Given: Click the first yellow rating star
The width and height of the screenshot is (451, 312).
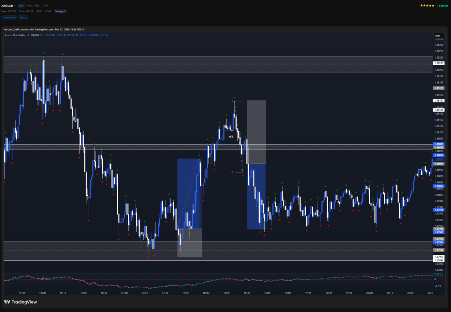Looking at the screenshot, I should point(421,5).
